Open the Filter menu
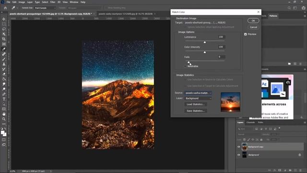The width and height of the screenshot is (307, 173). pyautogui.click(x=53, y=2)
